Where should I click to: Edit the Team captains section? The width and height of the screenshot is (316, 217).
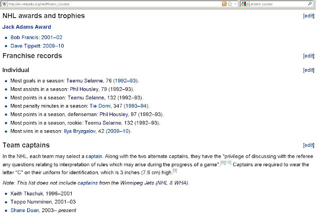pyautogui.click(x=309, y=145)
